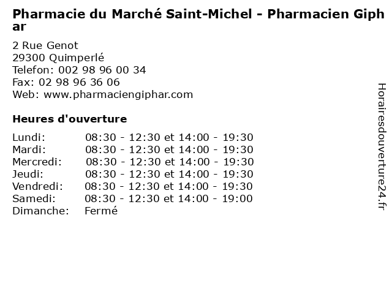The height and width of the screenshot is (294, 392).
Task: Select the Dimanche day label
Action: 40,211
